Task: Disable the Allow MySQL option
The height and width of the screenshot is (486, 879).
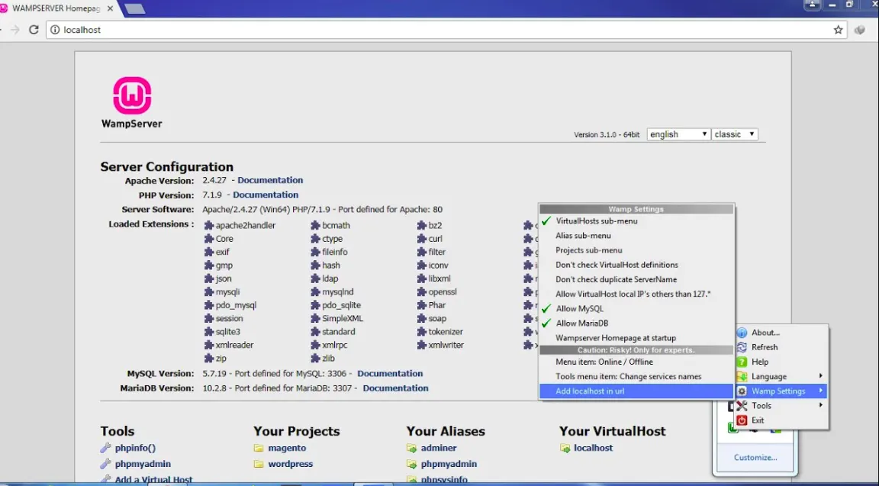Action: (x=579, y=309)
